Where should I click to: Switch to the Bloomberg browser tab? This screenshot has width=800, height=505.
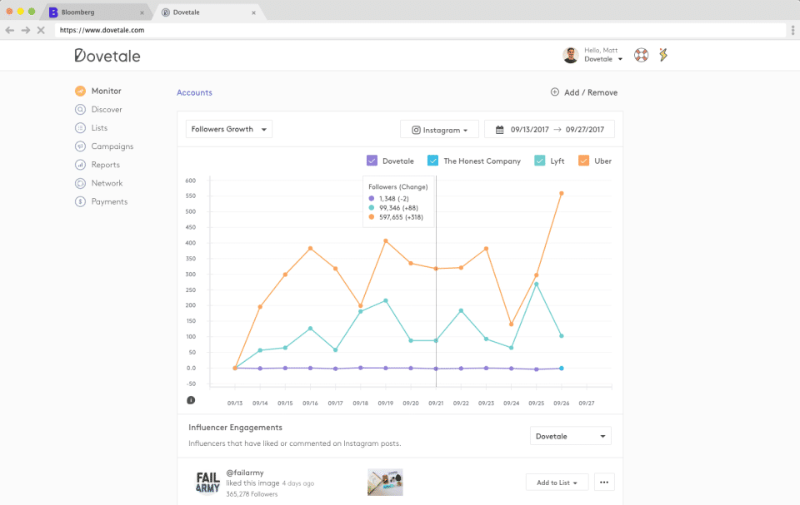(x=92, y=12)
